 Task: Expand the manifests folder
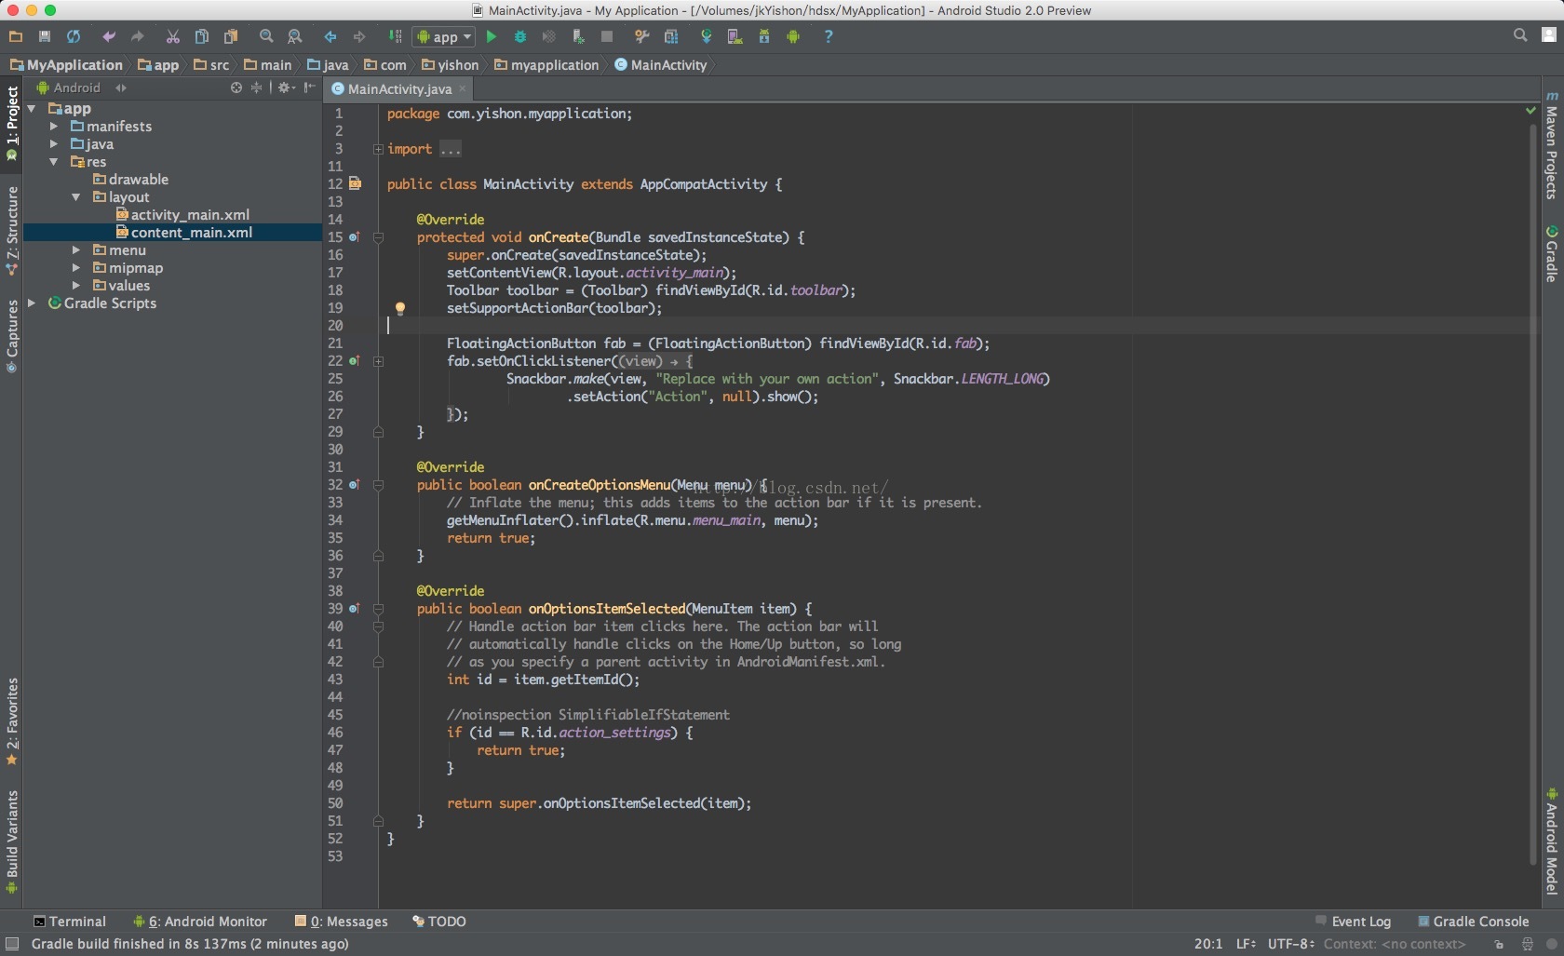pos(54,127)
